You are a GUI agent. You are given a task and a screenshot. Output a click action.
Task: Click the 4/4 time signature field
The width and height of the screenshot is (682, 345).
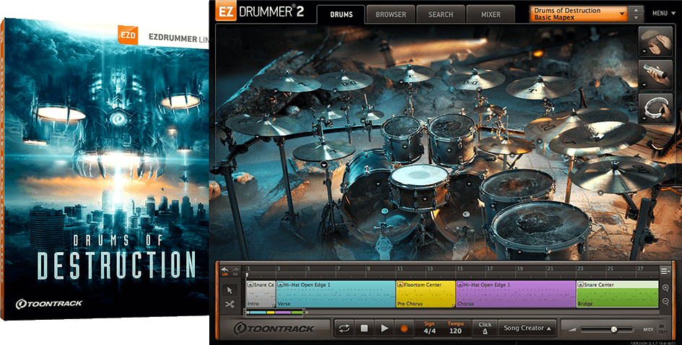point(429,331)
